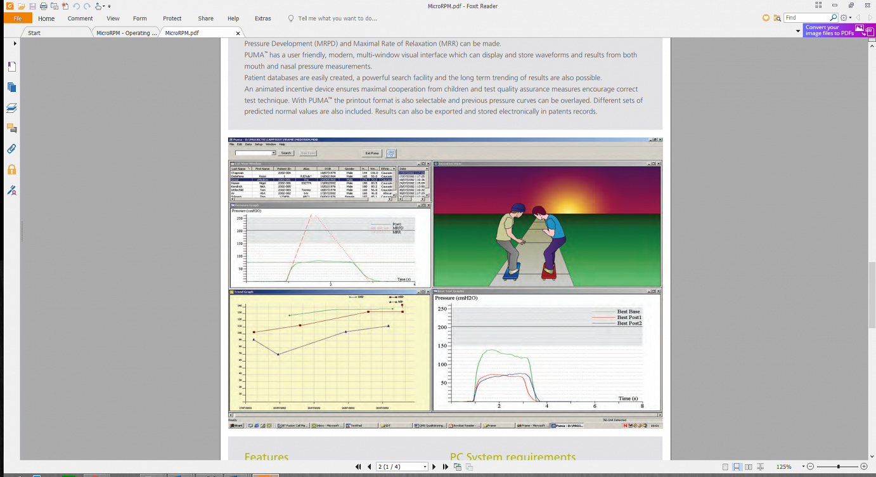This screenshot has width=876, height=477.
Task: Open the Protect ribbon tab
Action: tap(172, 18)
